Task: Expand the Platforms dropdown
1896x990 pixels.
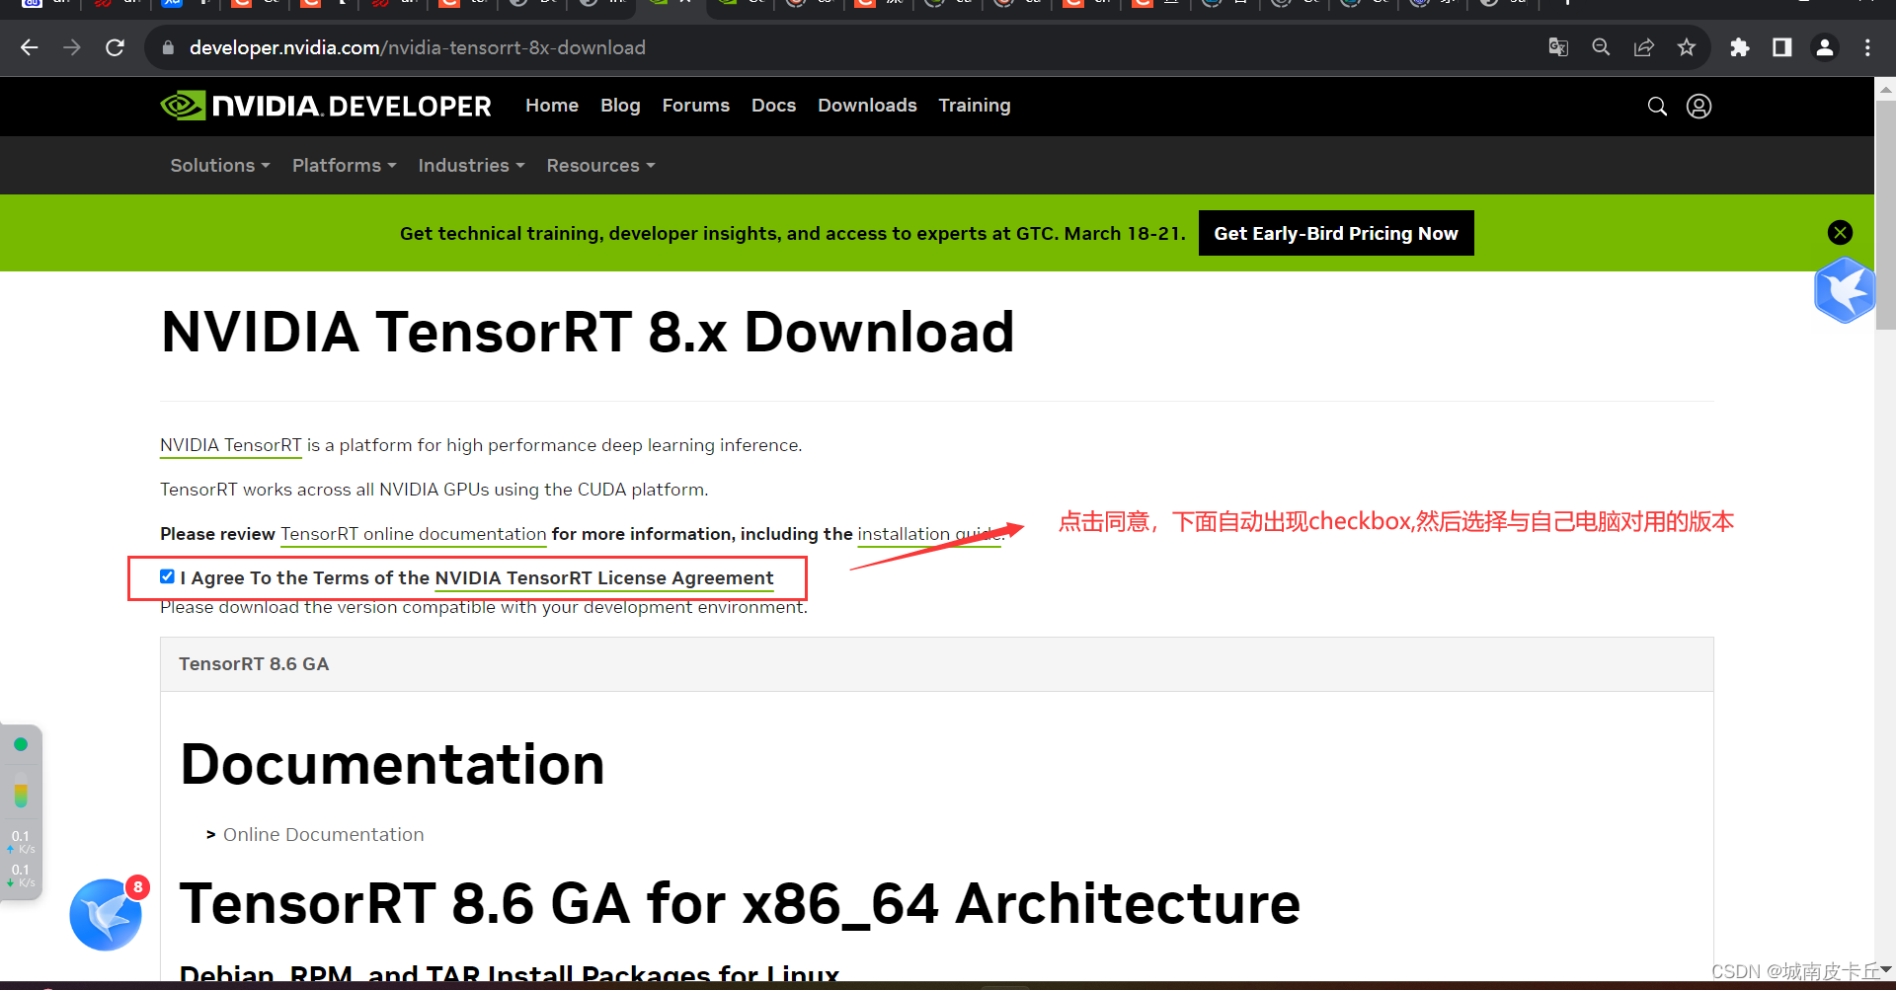Action: 345,166
